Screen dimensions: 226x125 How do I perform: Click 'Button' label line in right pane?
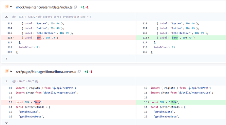178,28
